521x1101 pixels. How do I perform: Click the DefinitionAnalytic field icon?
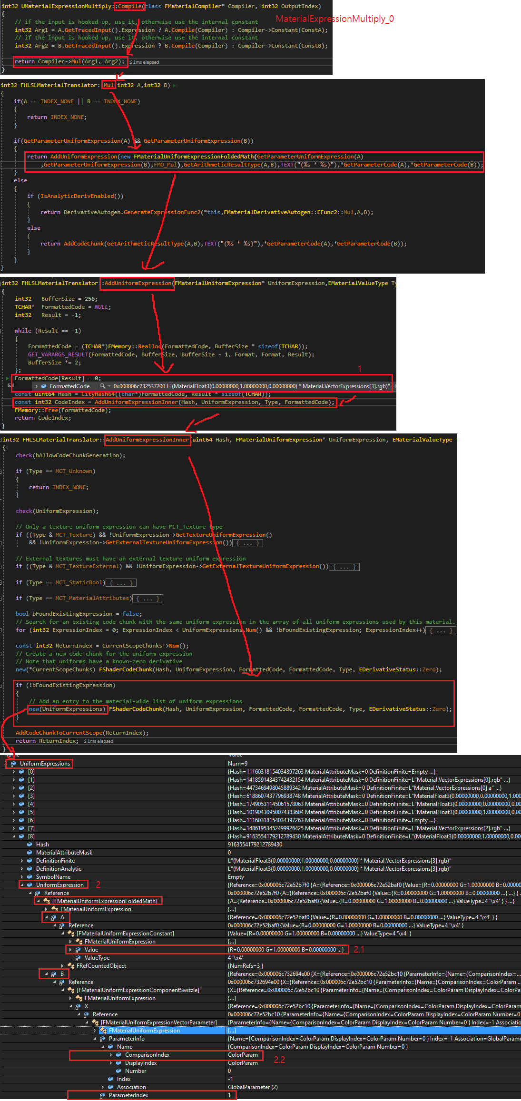29,869
